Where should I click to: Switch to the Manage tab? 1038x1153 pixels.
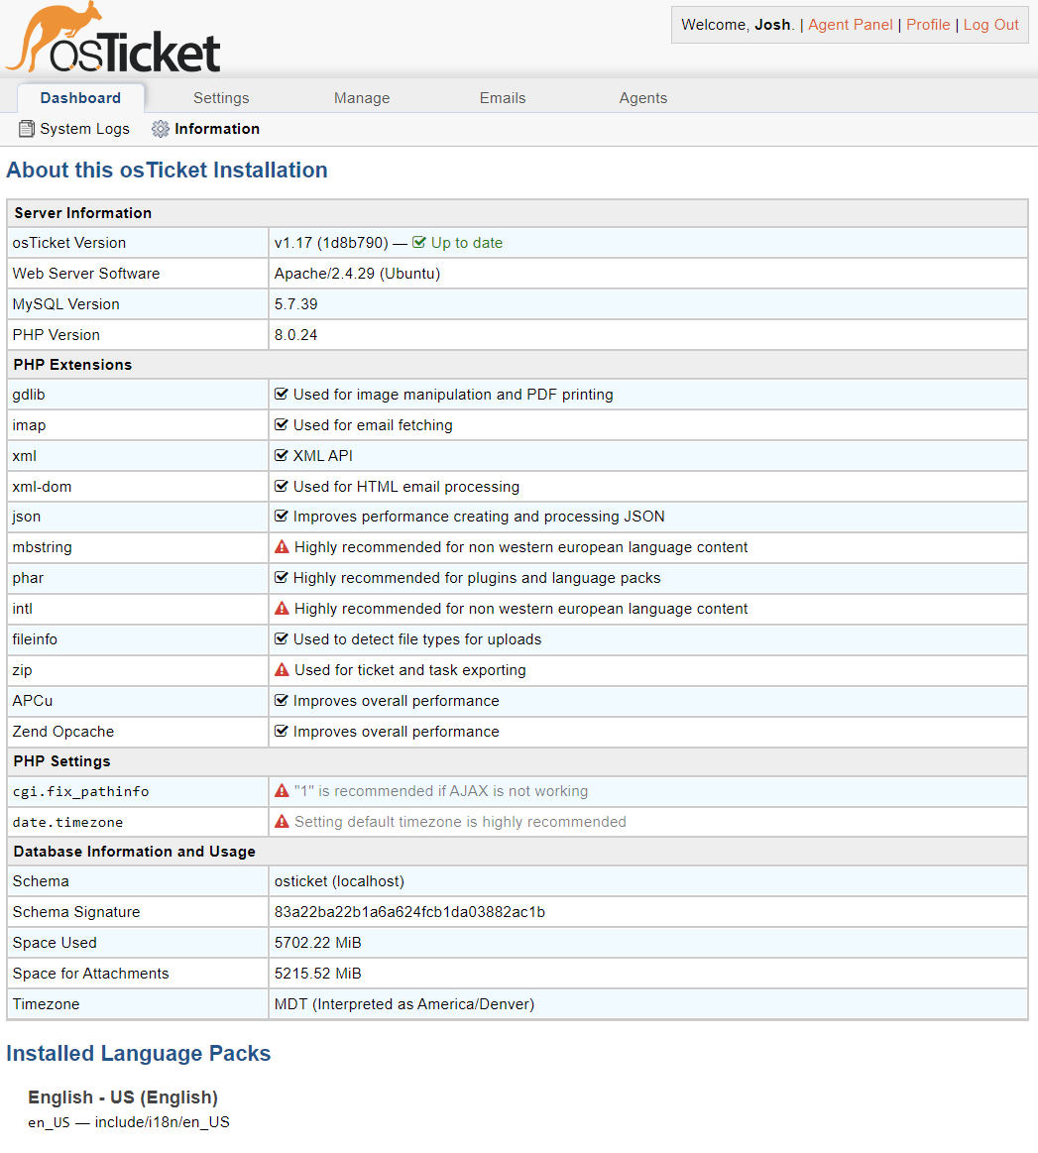[362, 98]
